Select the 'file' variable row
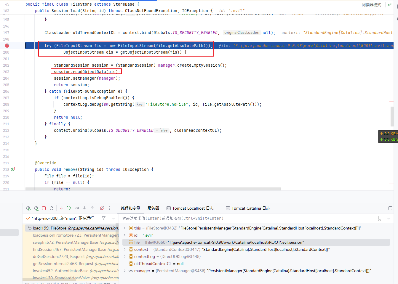This screenshot has width=398, height=284. pos(256,242)
